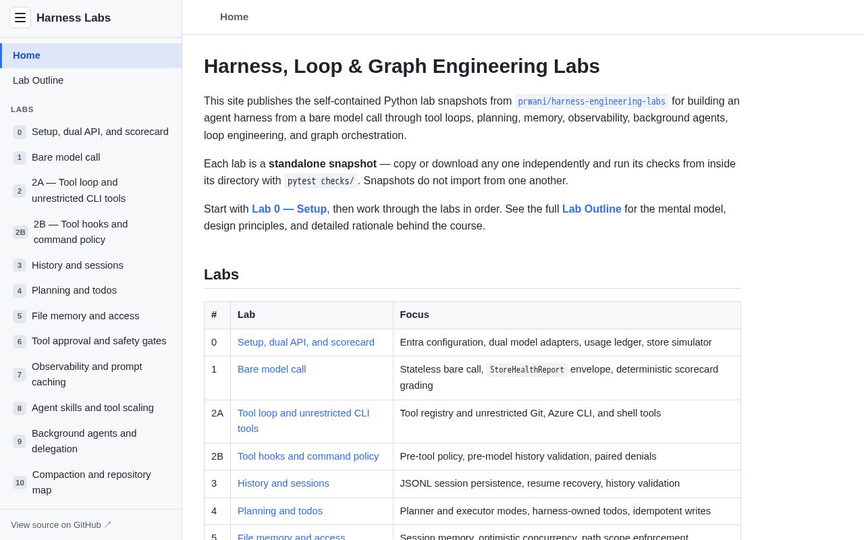The height and width of the screenshot is (540, 864).
Task: Click the Focus column header
Action: tap(566, 315)
